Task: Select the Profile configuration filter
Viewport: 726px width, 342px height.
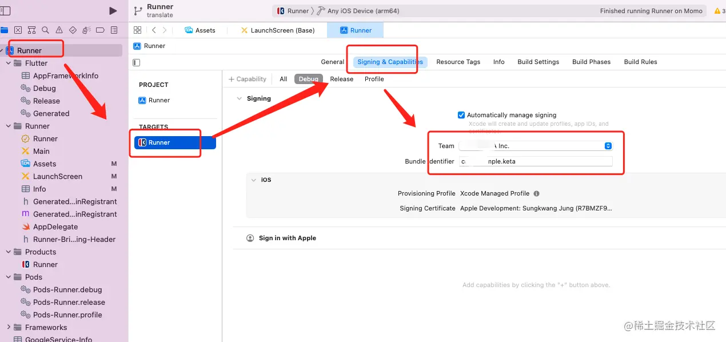Action: 374,79
